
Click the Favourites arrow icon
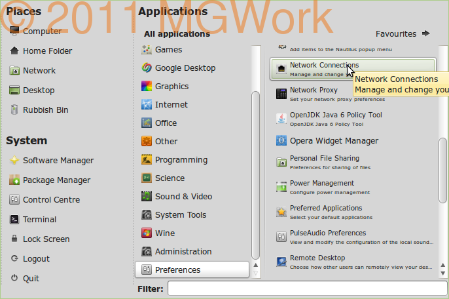click(x=426, y=33)
